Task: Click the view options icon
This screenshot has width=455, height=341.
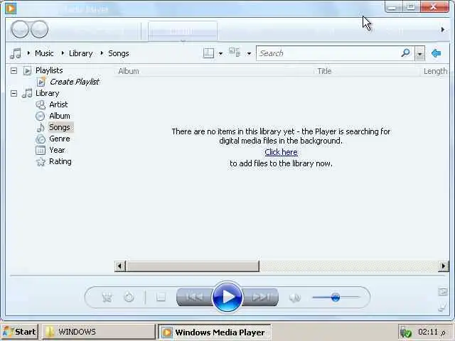Action: coord(235,53)
